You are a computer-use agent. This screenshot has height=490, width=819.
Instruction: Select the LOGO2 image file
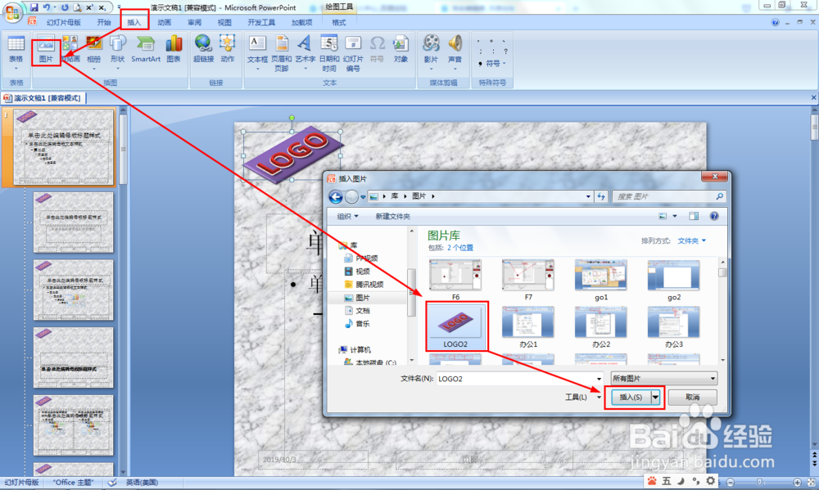pyautogui.click(x=455, y=326)
